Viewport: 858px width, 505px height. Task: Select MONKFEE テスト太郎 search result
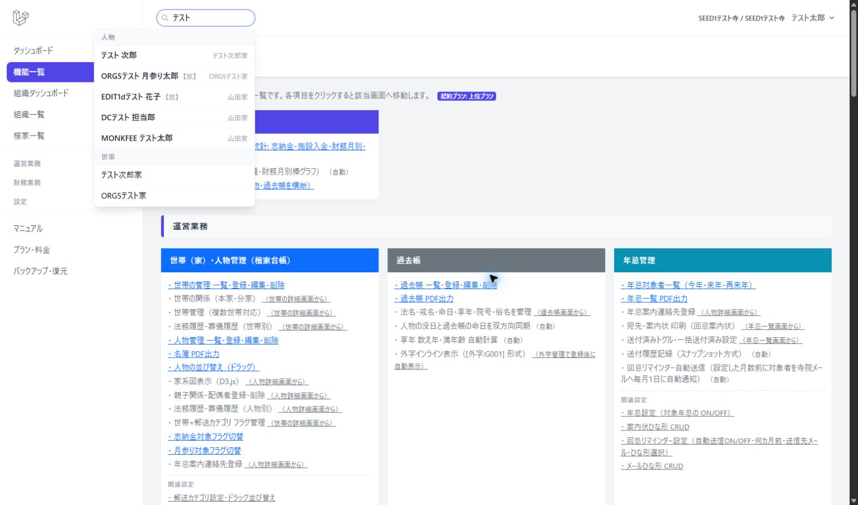click(175, 138)
